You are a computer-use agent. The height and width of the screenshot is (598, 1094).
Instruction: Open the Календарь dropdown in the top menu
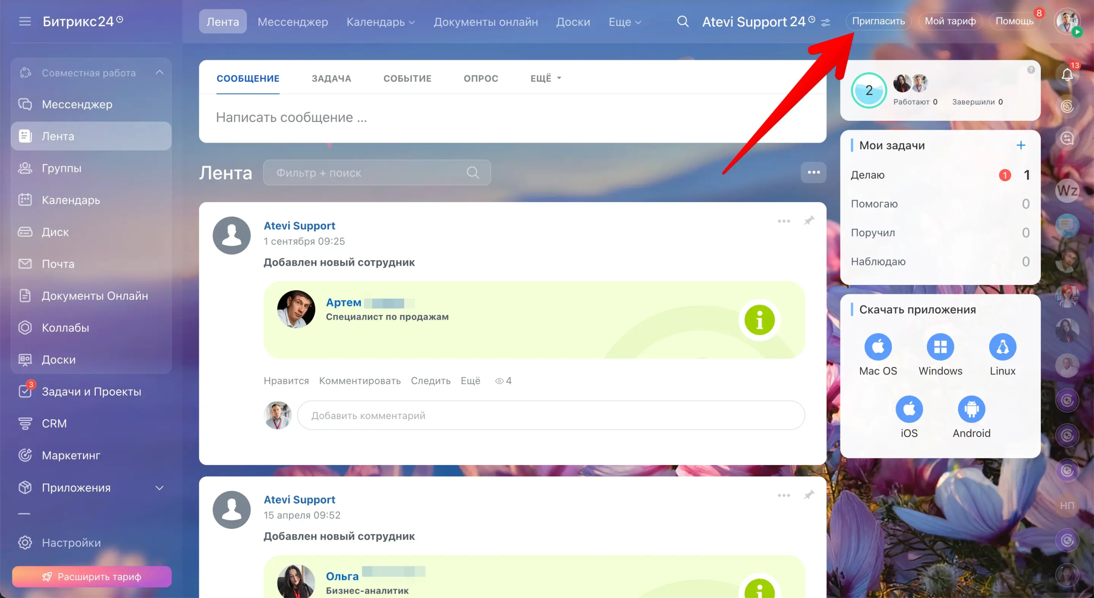380,21
